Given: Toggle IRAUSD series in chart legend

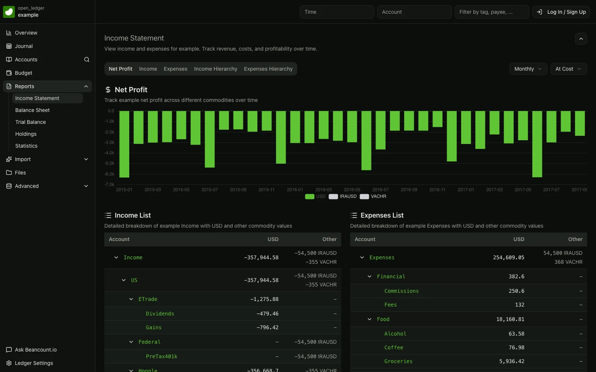Looking at the screenshot, I should click(x=343, y=196).
